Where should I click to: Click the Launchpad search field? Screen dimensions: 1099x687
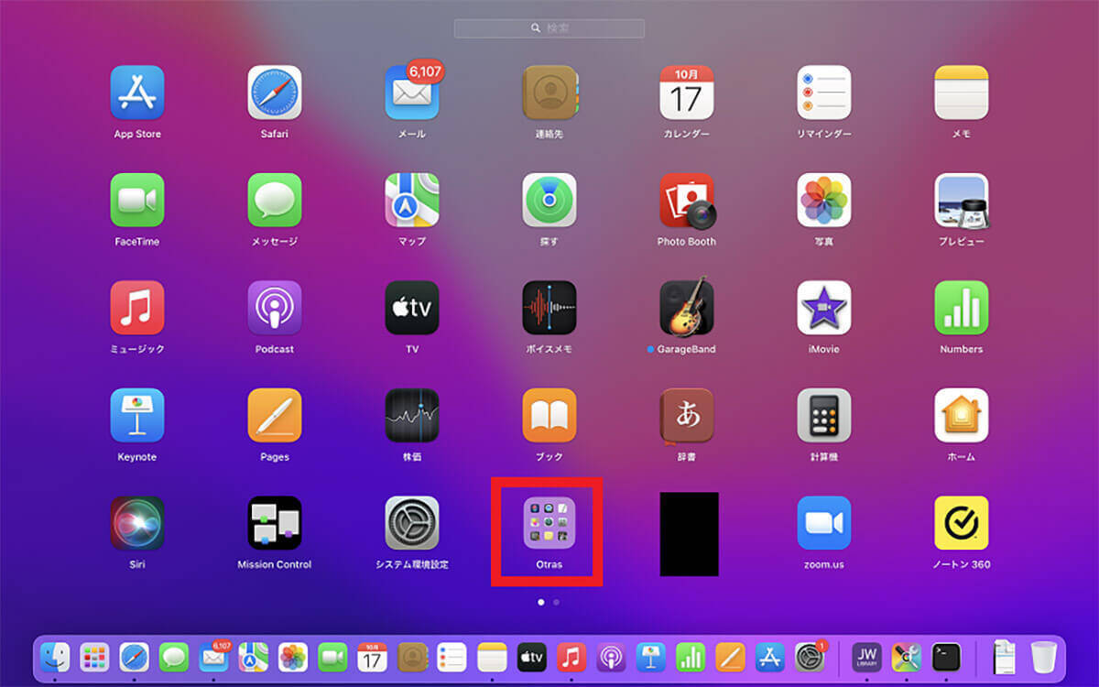point(549,28)
